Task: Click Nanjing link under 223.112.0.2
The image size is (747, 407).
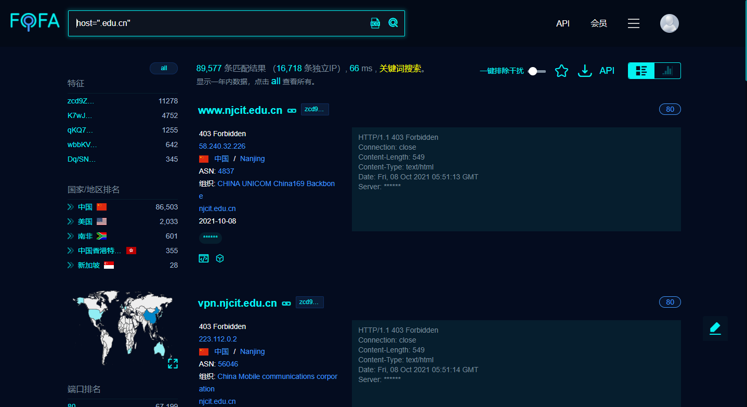Action: click(x=253, y=351)
